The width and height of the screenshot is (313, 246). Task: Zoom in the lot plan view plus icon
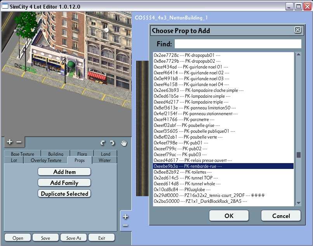point(125,216)
